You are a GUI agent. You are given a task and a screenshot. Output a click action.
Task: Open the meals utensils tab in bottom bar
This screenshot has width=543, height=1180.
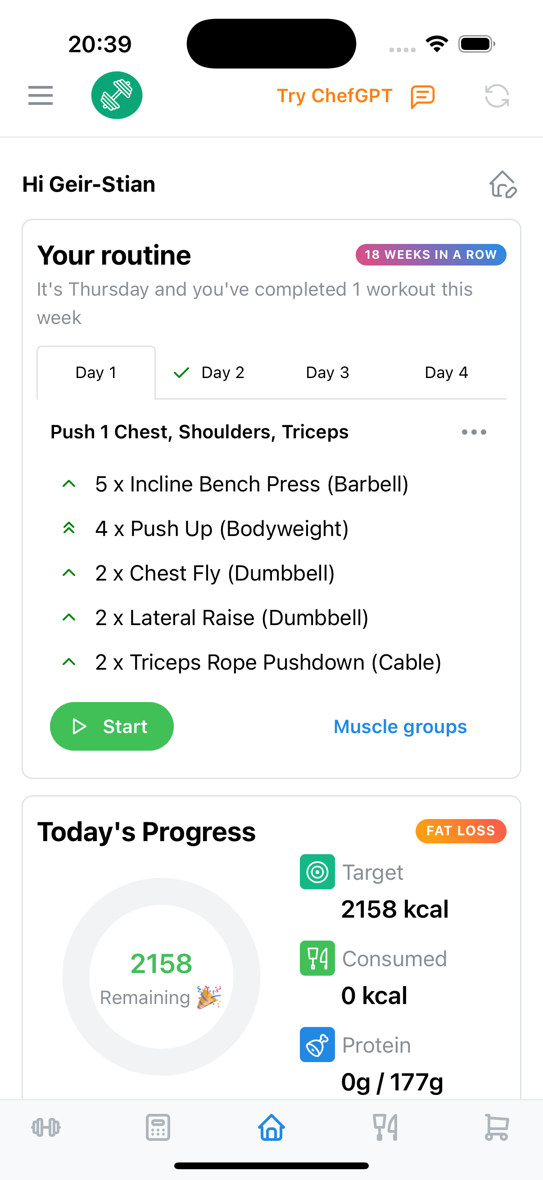(x=385, y=1127)
